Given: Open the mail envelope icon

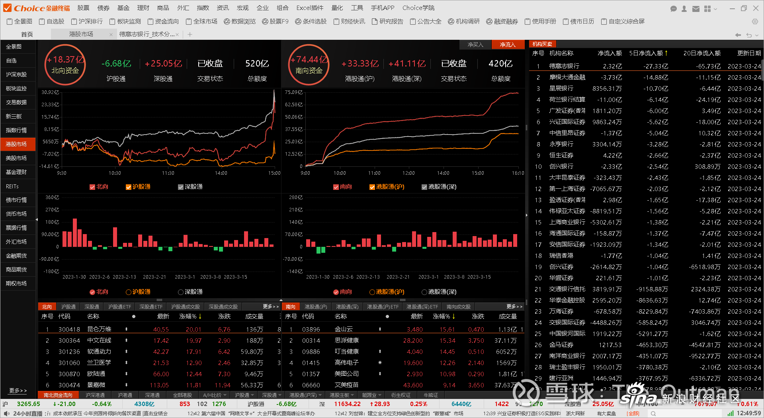Looking at the screenshot, I should (x=696, y=8).
